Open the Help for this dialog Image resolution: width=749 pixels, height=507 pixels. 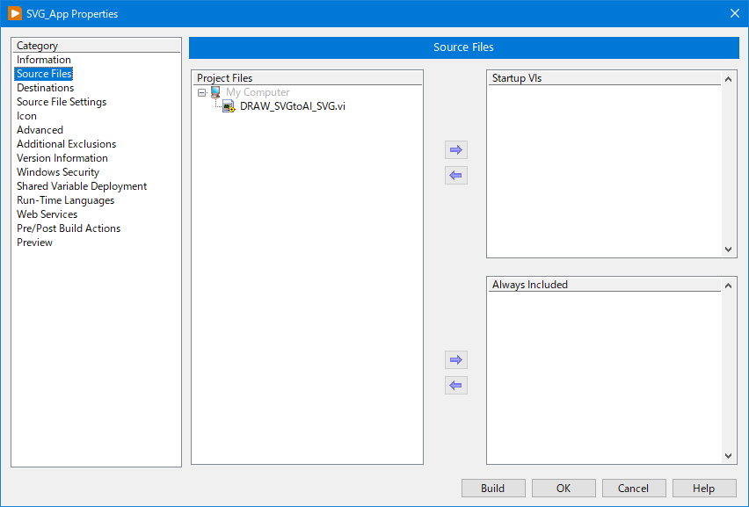pyautogui.click(x=704, y=488)
